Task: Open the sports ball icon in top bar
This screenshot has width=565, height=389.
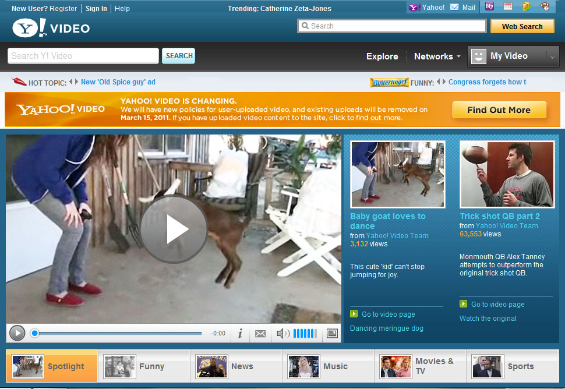Action: pos(545,6)
